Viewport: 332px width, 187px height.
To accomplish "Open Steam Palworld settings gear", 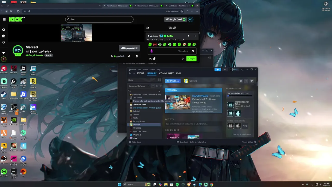I will (241, 81).
